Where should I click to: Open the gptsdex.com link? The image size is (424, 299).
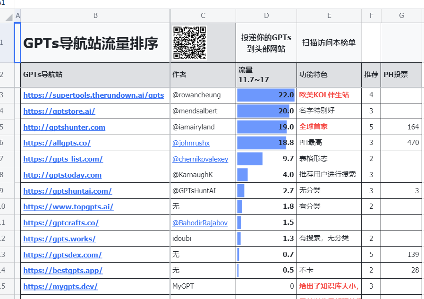(62, 255)
